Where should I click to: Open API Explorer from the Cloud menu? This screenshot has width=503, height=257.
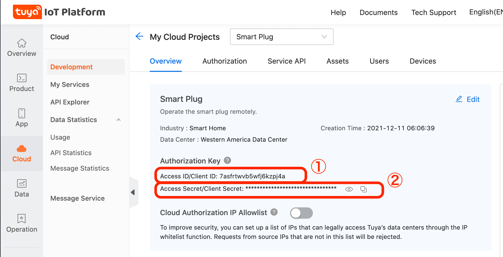[70, 102]
